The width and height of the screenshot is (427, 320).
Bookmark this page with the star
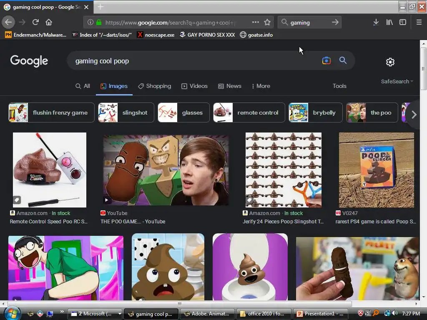pos(267,22)
